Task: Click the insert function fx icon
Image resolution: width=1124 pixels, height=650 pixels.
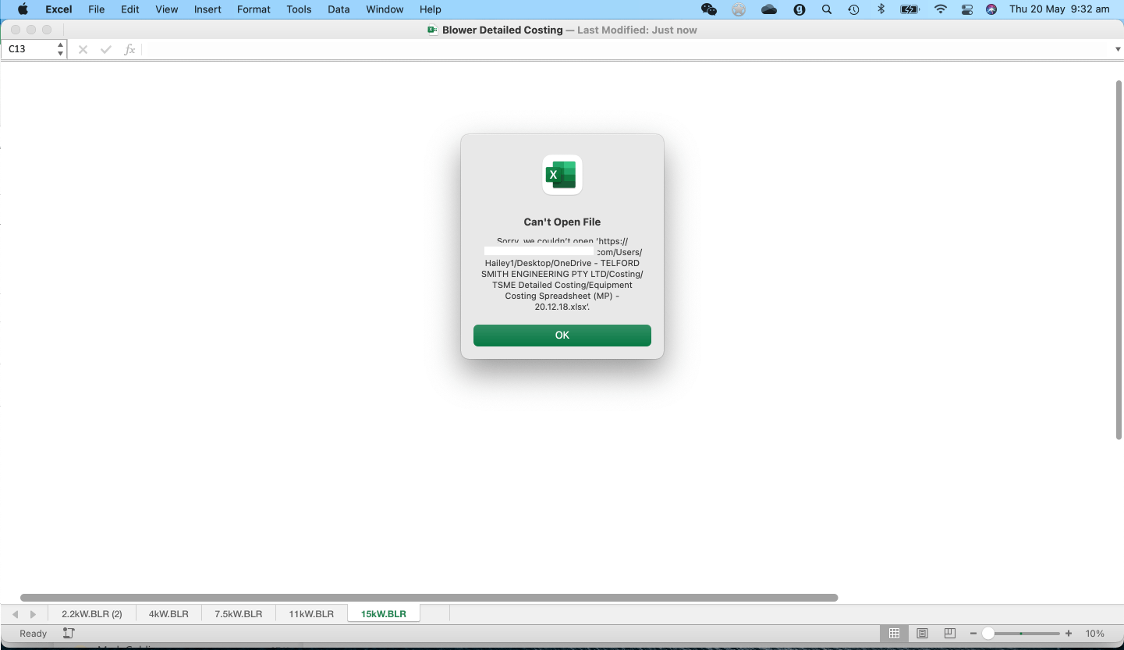Action: click(129, 49)
